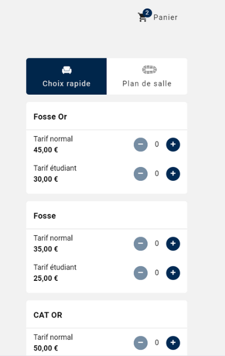Screen dimensions: 225x356
Task: Add a Fosse Tarif normal 35,00 € ticket
Action: 173,244
